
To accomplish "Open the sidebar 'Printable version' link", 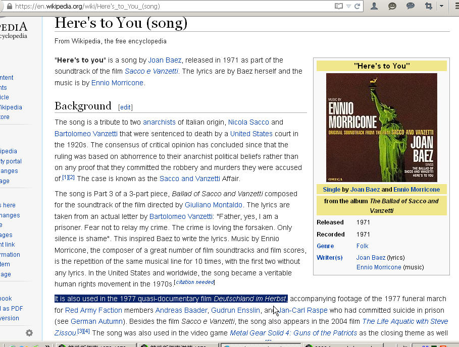I will [x=10, y=318].
